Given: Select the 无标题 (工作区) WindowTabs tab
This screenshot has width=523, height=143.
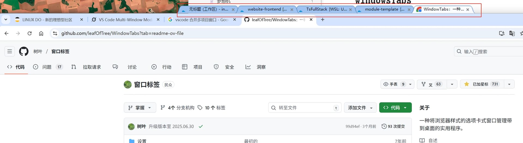Looking at the screenshot, I should (x=208, y=9).
